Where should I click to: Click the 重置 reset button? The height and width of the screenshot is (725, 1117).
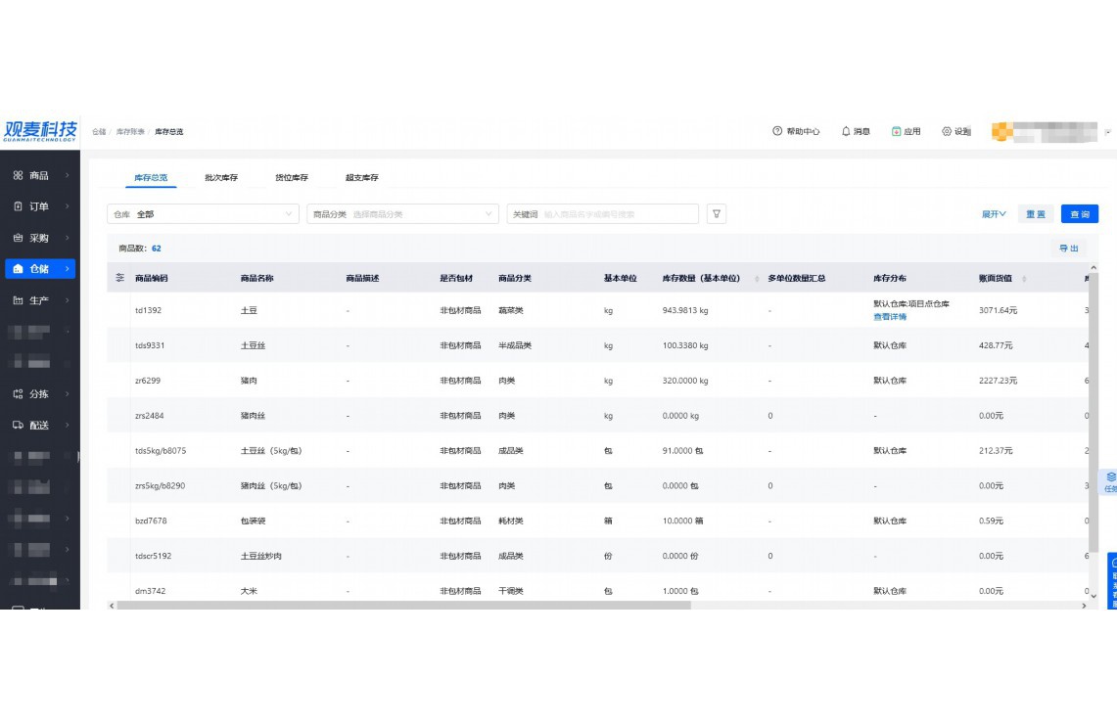click(1035, 214)
